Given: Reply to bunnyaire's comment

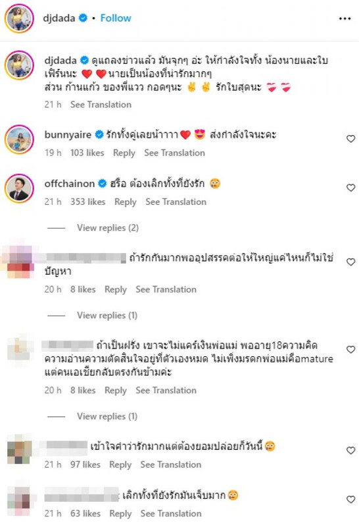Looking at the screenshot, I should (124, 153).
